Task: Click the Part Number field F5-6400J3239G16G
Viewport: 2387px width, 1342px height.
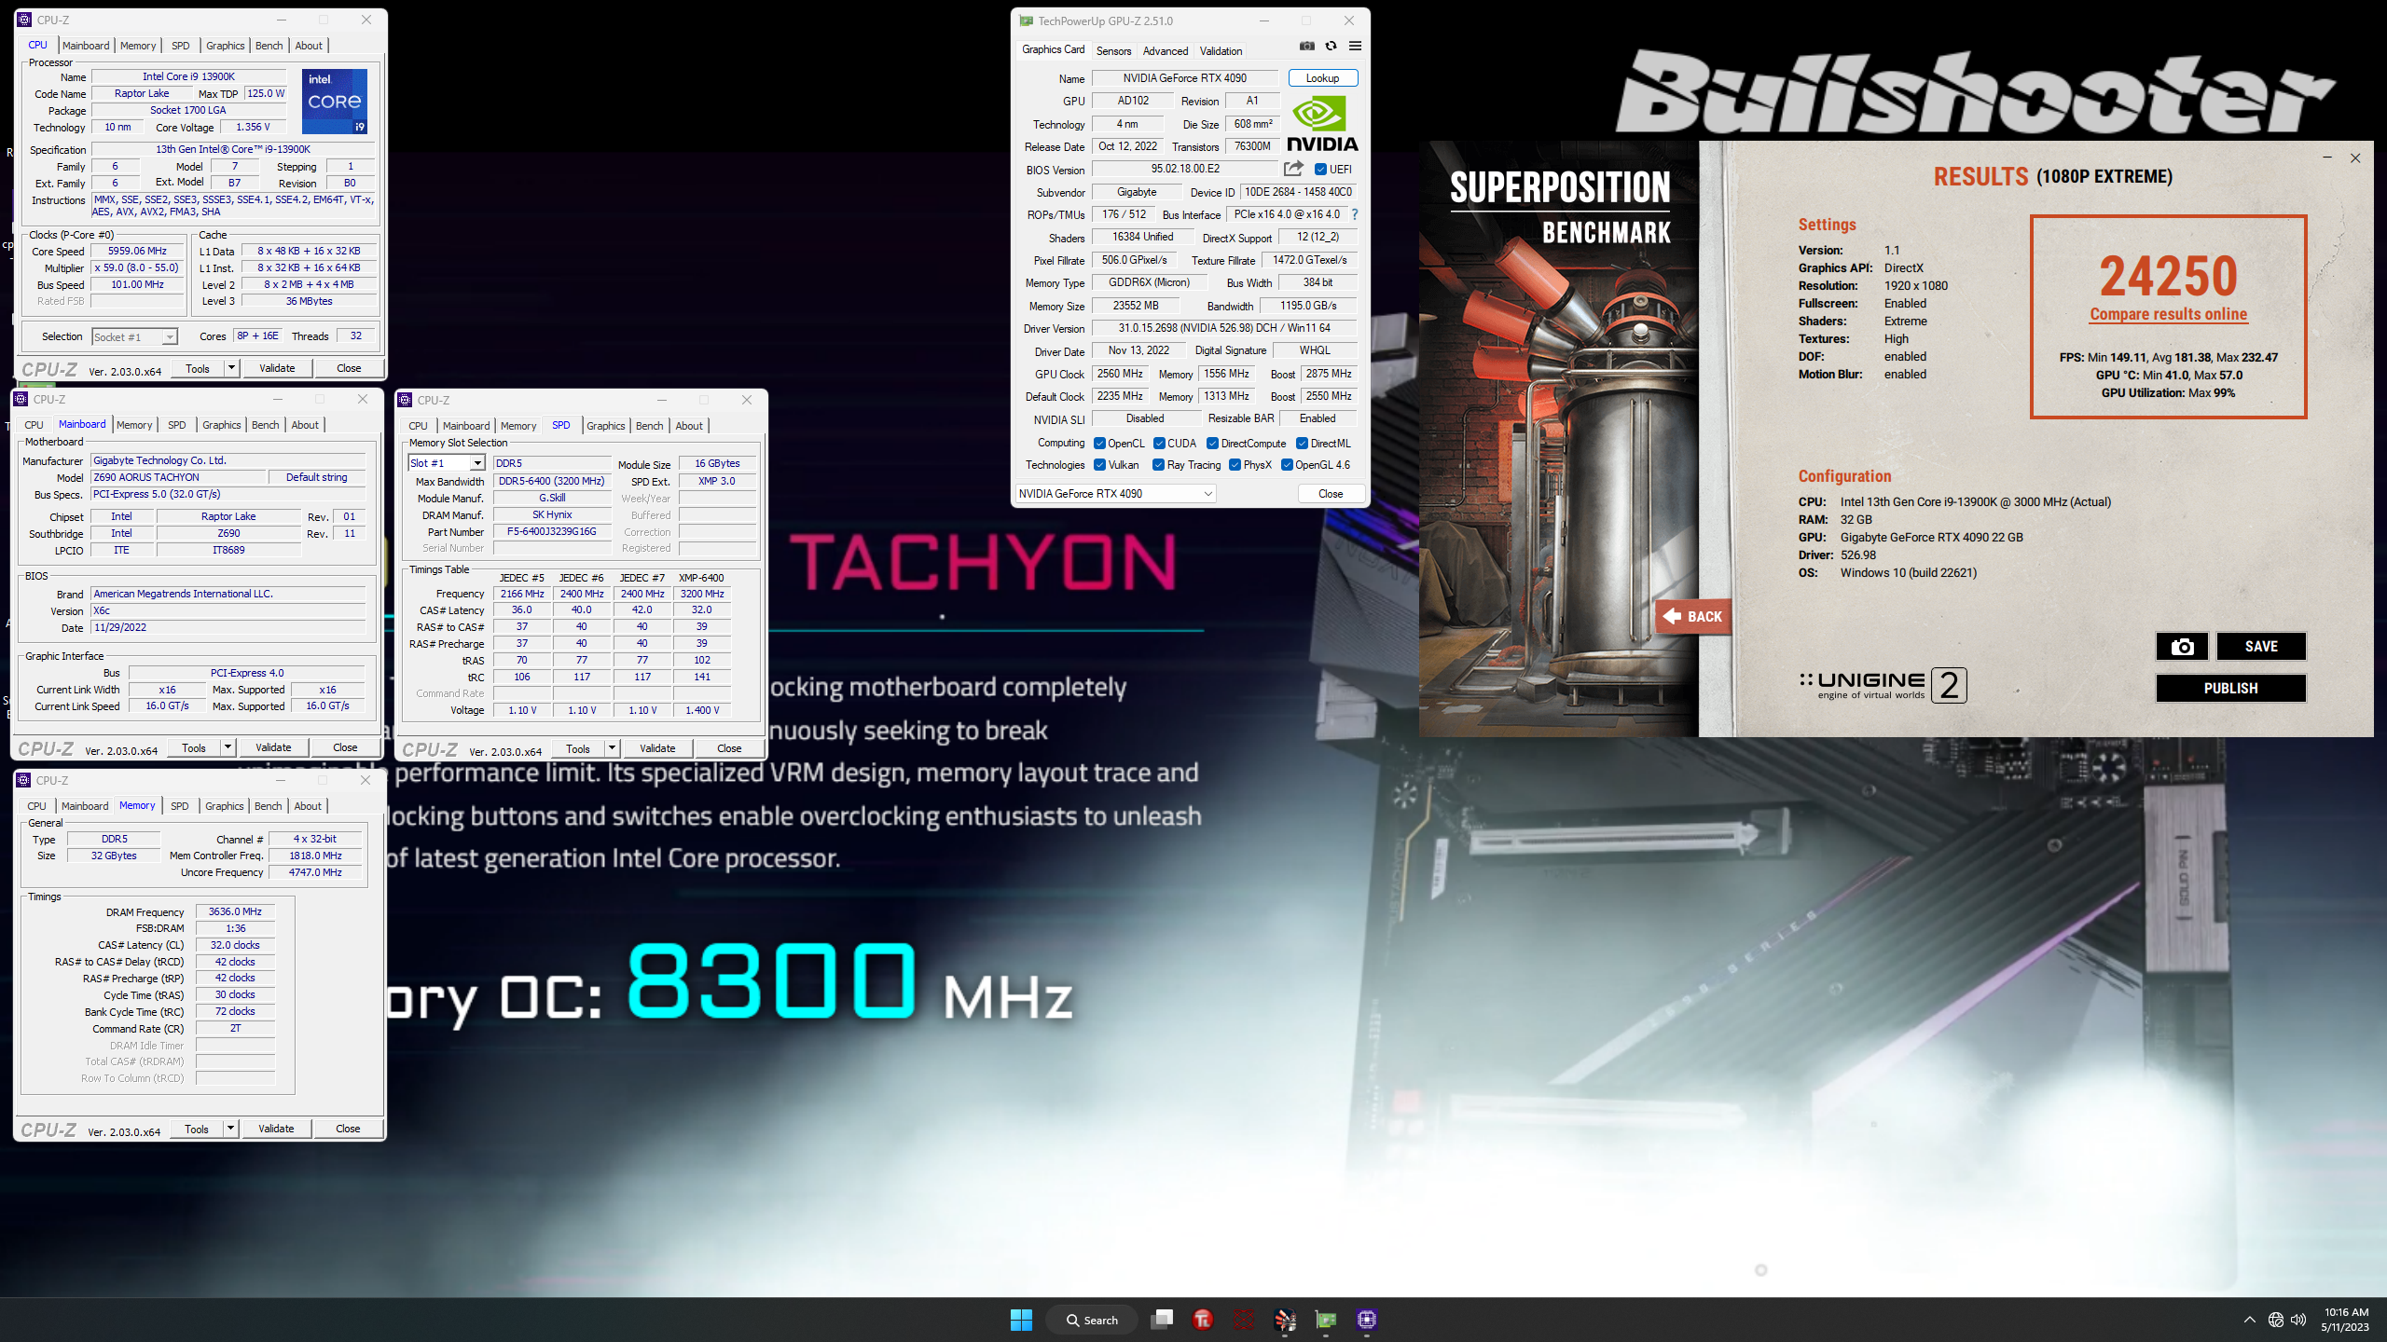Action: [552, 531]
